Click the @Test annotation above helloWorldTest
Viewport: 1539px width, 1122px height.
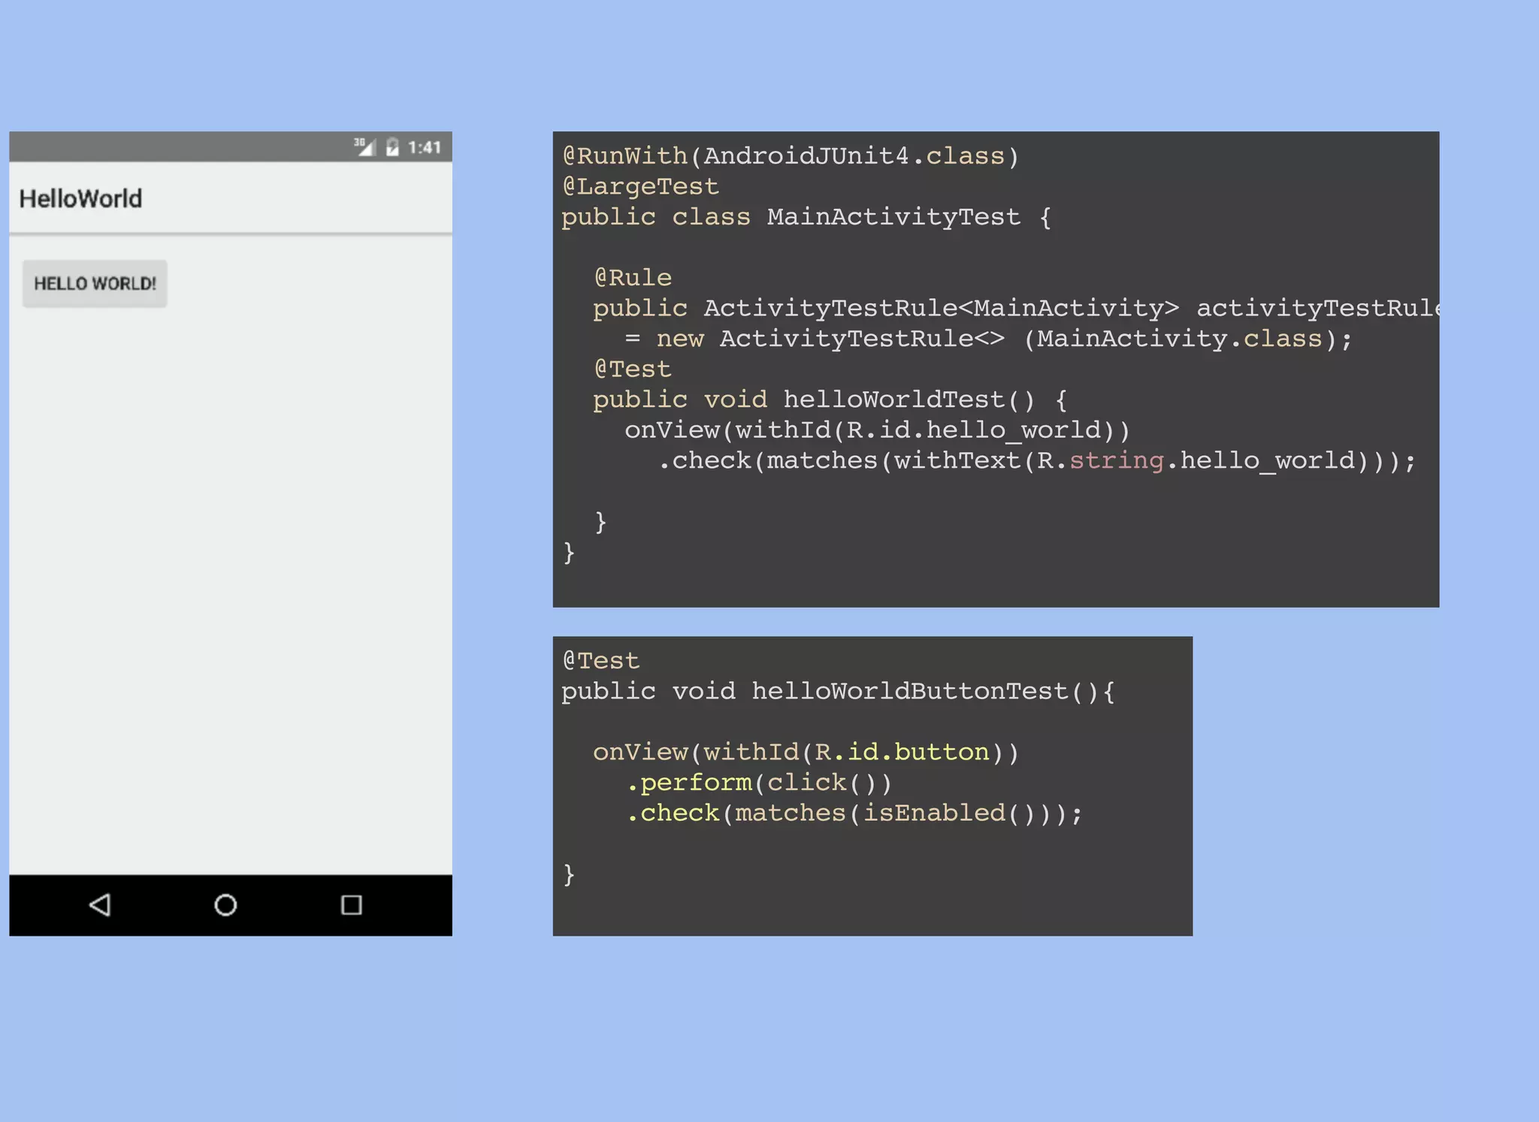point(633,369)
